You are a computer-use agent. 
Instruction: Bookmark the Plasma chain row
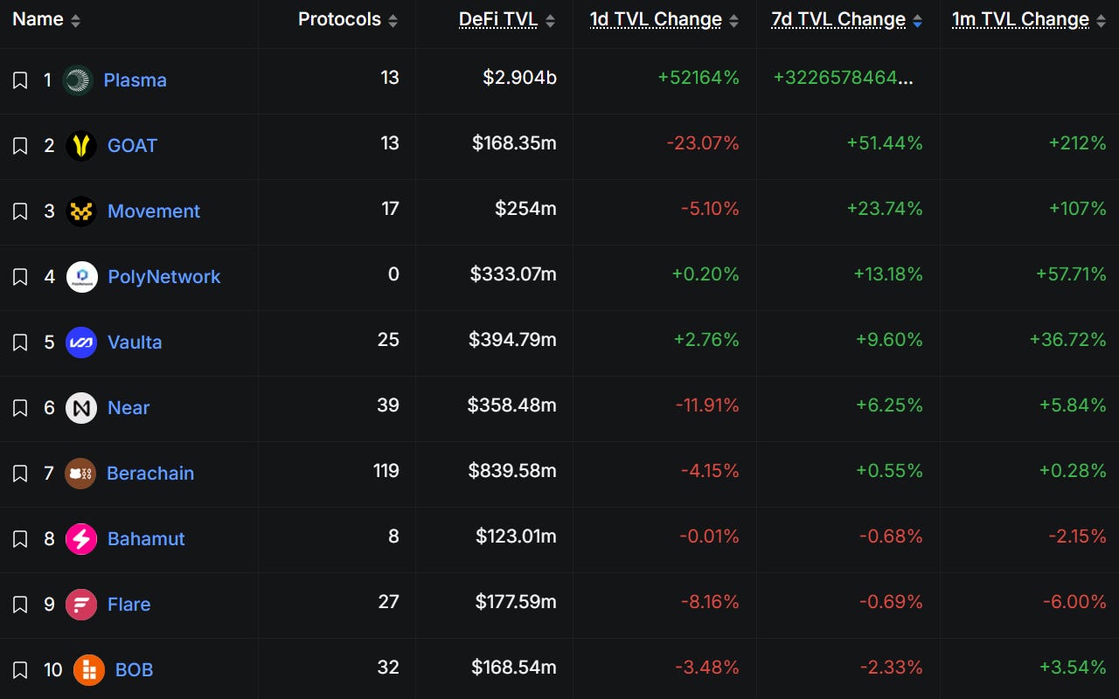point(20,80)
